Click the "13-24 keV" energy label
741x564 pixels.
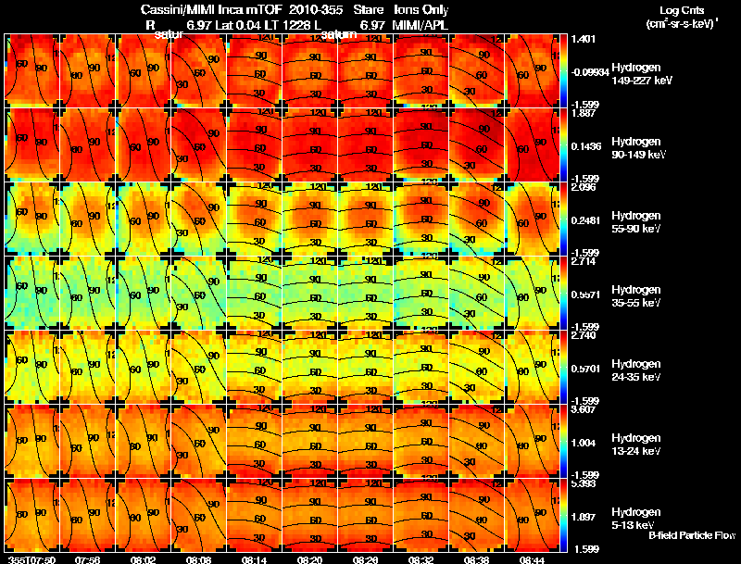coord(635,452)
